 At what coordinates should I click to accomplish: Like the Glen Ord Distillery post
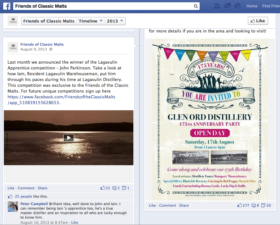152,205
